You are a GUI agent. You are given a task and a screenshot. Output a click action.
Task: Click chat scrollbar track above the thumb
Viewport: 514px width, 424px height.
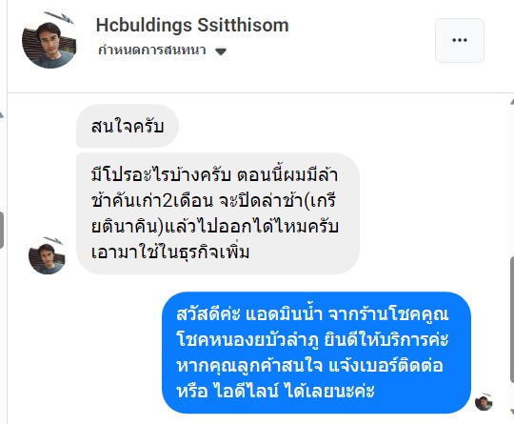coord(512,180)
